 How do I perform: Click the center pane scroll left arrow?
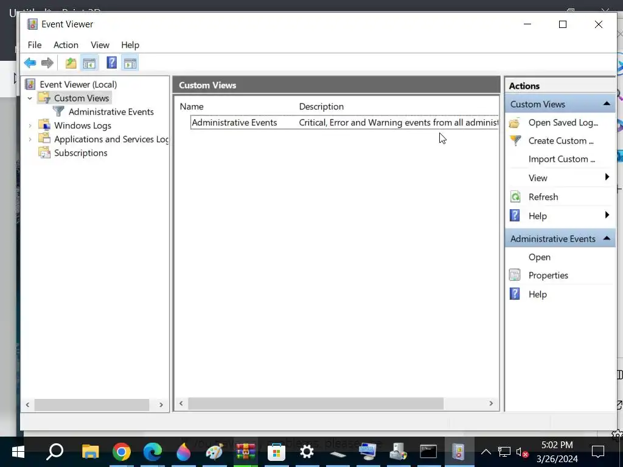[181, 404]
